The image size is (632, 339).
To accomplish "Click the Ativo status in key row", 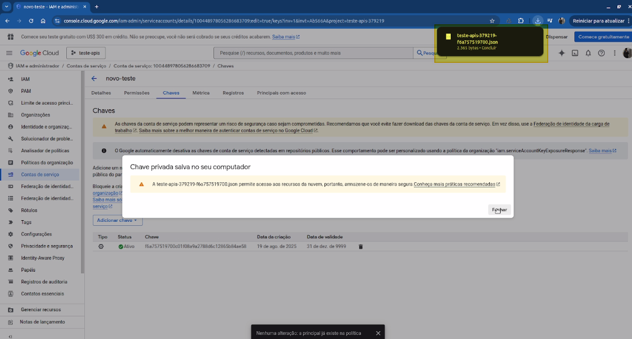I will pyautogui.click(x=126, y=246).
